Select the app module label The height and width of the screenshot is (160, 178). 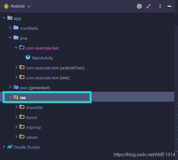pyautogui.click(x=17, y=18)
